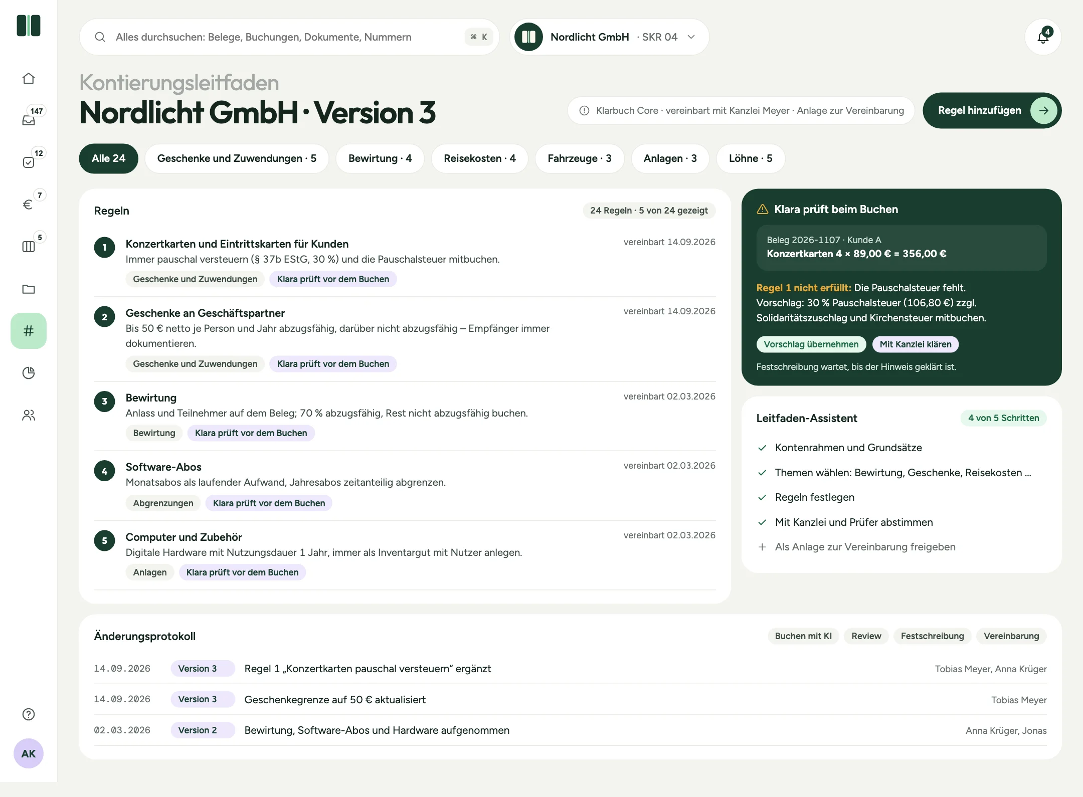Filter by Fahrzeuge · 3
This screenshot has height=797, width=1083.
click(580, 158)
